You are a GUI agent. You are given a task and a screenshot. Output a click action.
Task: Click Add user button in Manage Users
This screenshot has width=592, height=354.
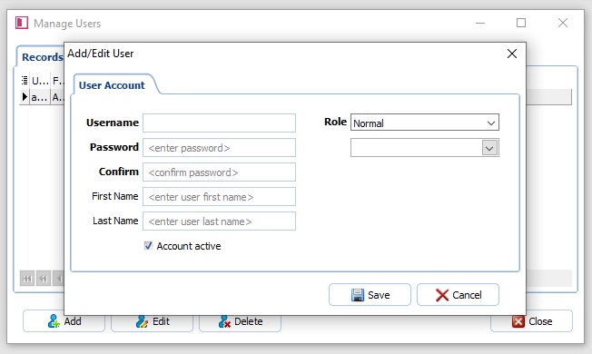pos(64,321)
